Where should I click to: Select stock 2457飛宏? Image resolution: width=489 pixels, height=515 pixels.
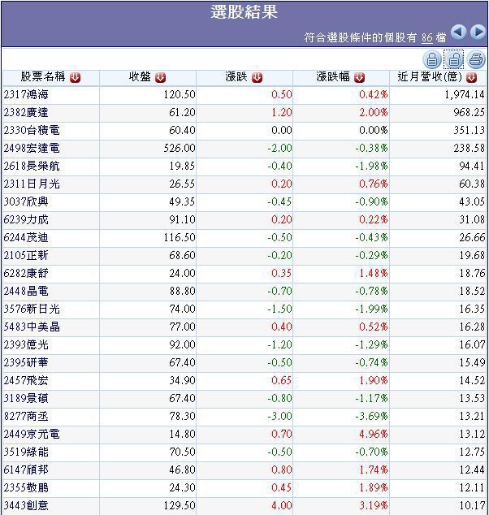pos(26,381)
